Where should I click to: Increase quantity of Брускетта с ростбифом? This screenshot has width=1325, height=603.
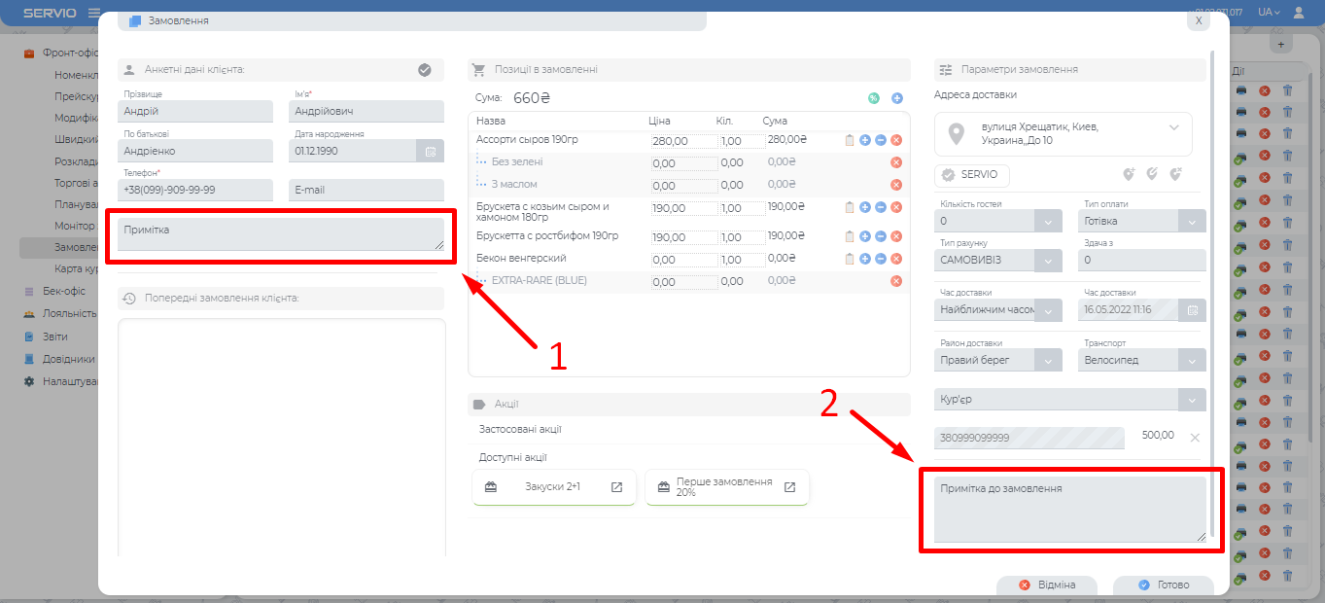pos(864,236)
